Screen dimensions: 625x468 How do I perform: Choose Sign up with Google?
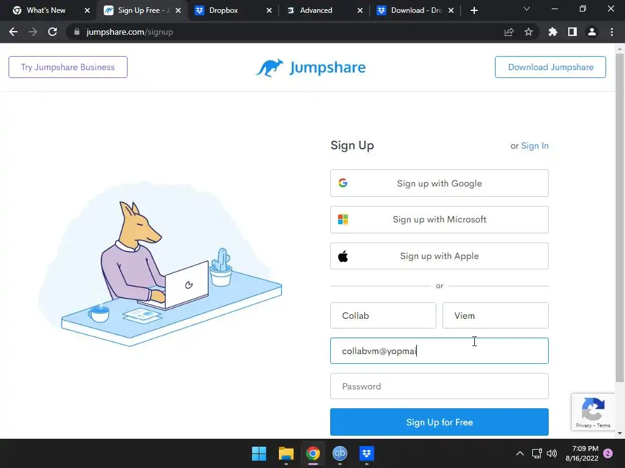(x=439, y=183)
